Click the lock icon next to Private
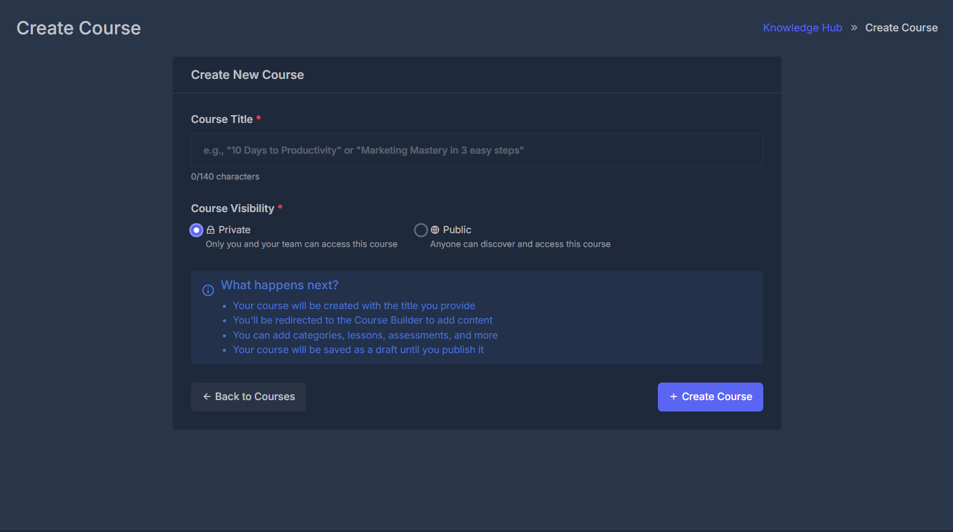953x532 pixels. [211, 230]
